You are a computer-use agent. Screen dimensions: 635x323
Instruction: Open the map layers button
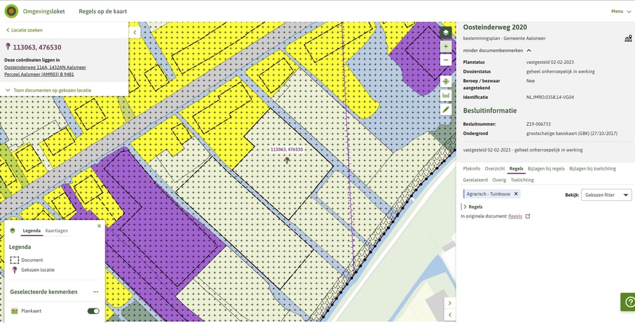446,32
